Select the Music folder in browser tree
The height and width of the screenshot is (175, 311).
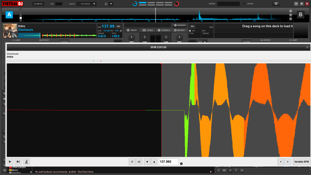[x=14, y=170]
